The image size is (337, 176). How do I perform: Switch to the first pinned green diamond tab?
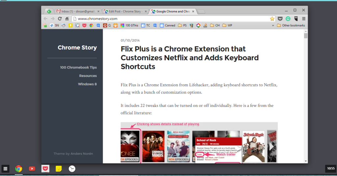(x=49, y=11)
